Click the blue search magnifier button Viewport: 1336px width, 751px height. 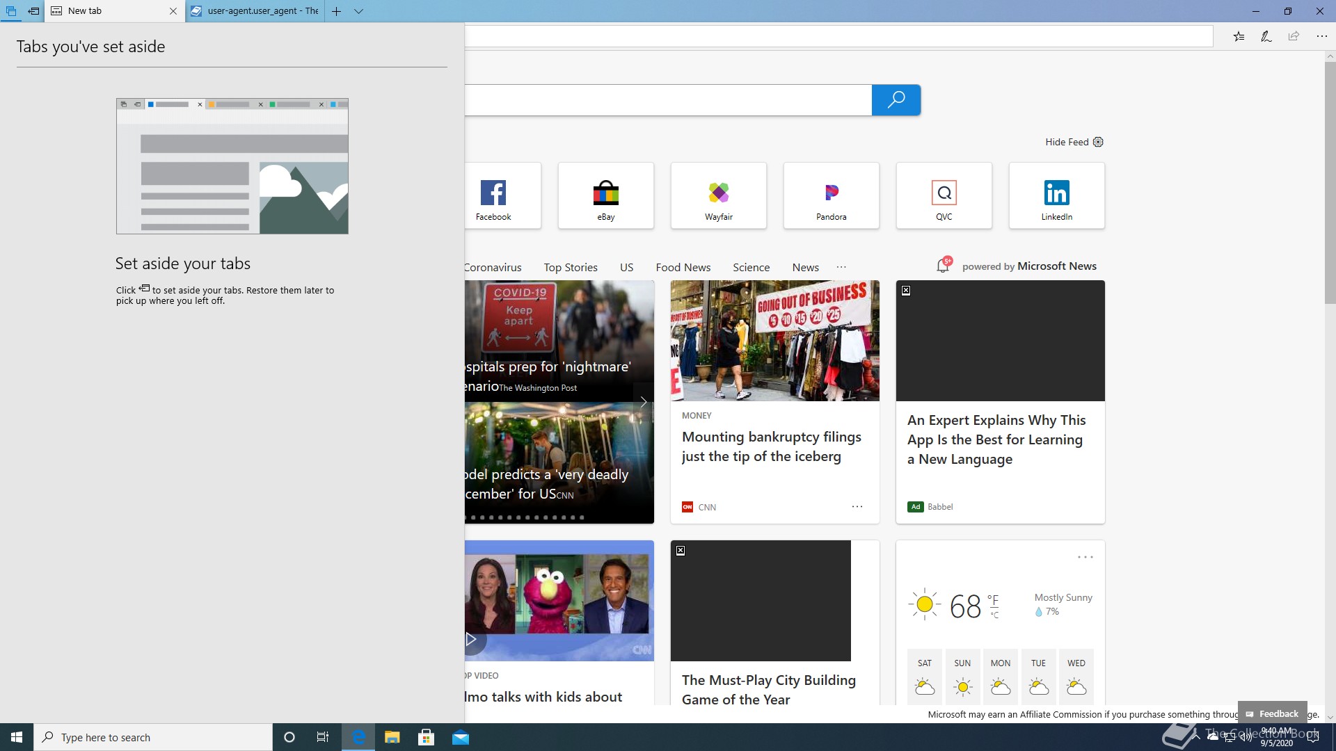[x=896, y=100]
